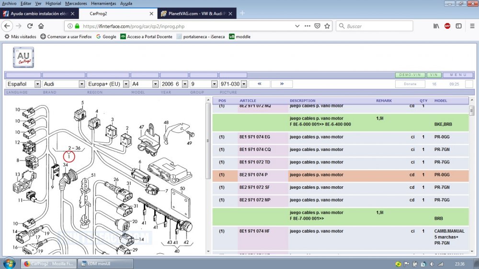Open the Ayuda menu
Image resolution: width=479 pixels, height=269 pixels.
126,3
